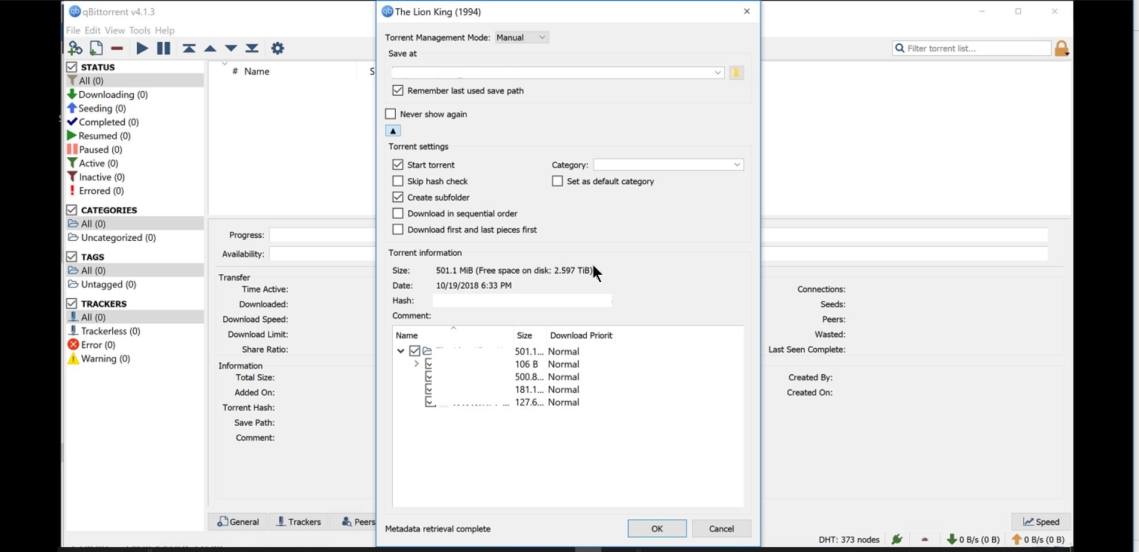
Task: Click OK to add The Lion King torrent
Action: point(657,528)
